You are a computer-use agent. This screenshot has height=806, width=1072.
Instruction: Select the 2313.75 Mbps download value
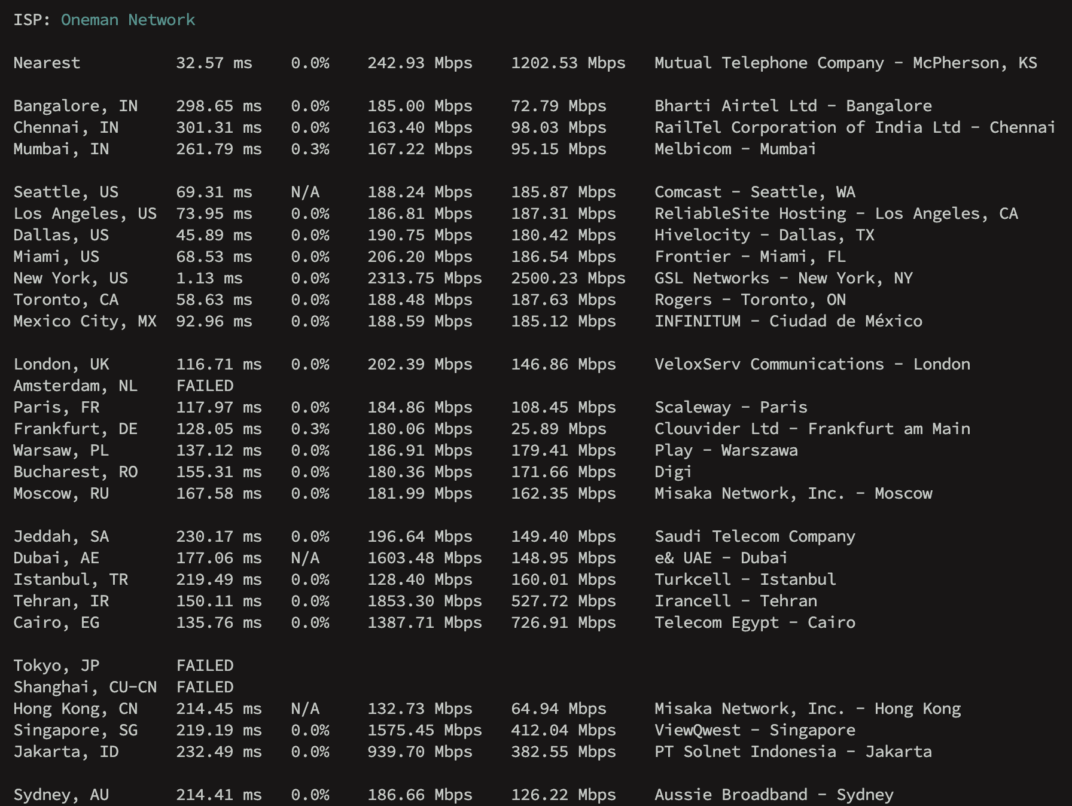coord(425,277)
